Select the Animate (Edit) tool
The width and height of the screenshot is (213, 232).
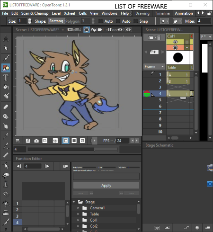click(6, 38)
